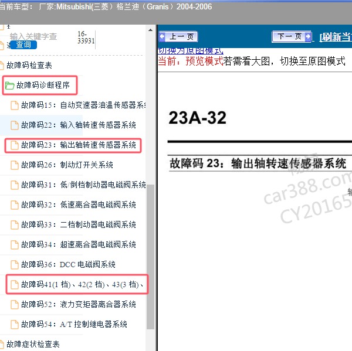The height and width of the screenshot is (351, 352).
Task: Click the tree panel scrollbar up arrow
Action: (x=150, y=30)
